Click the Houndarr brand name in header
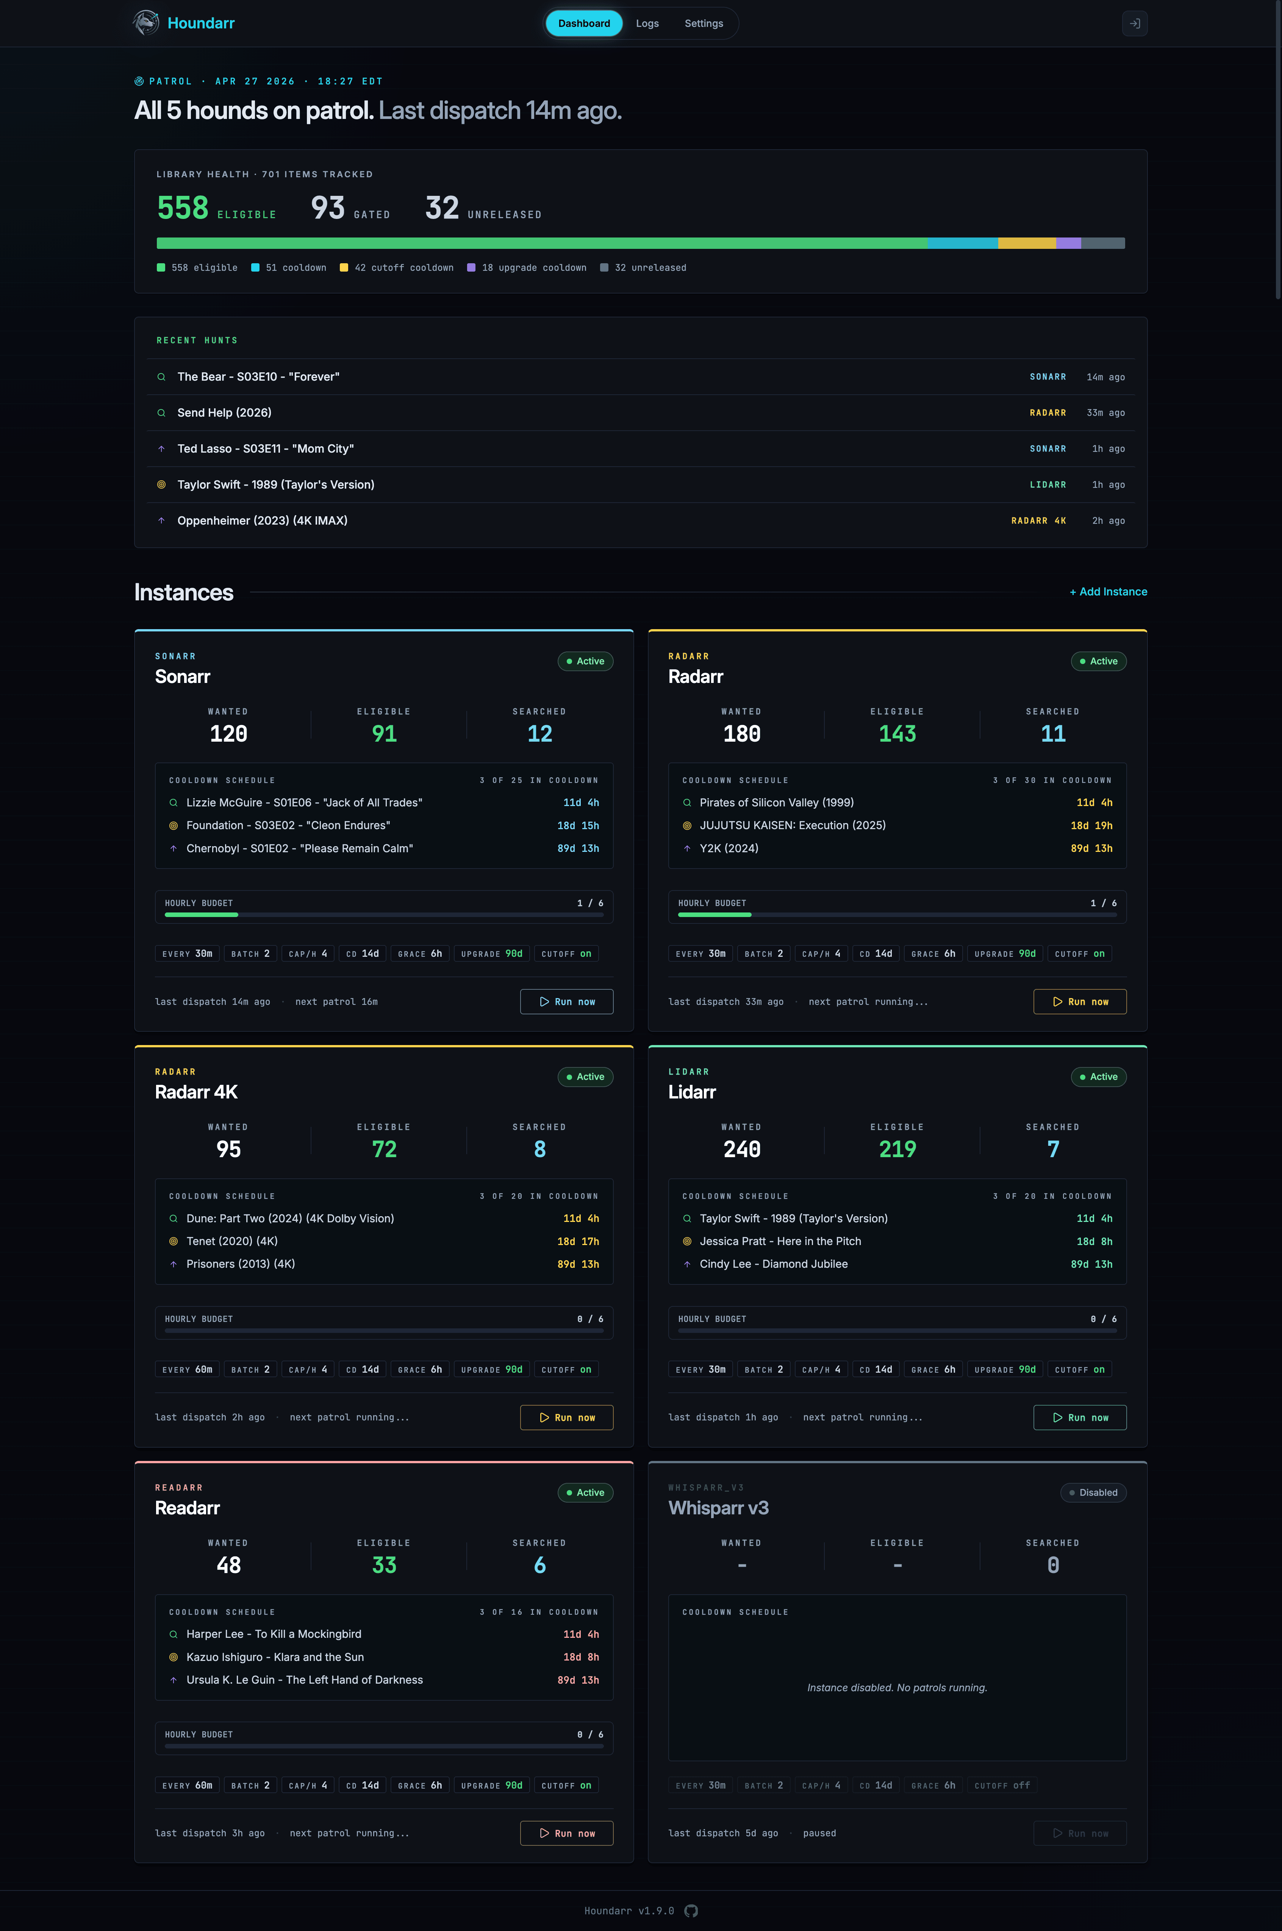The height and width of the screenshot is (1931, 1282). [x=201, y=23]
